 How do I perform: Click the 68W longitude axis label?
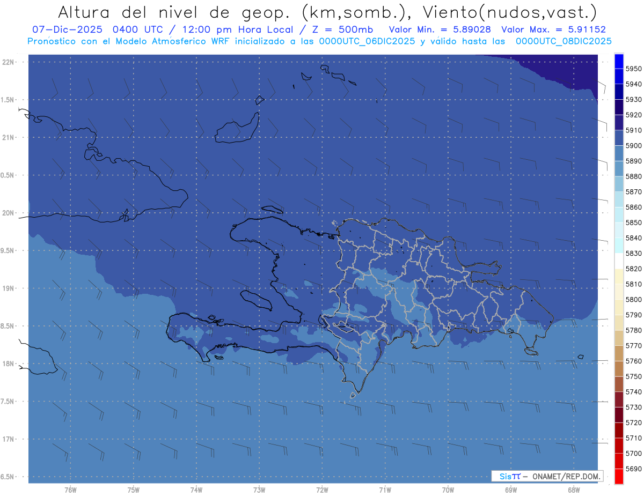coord(573,490)
